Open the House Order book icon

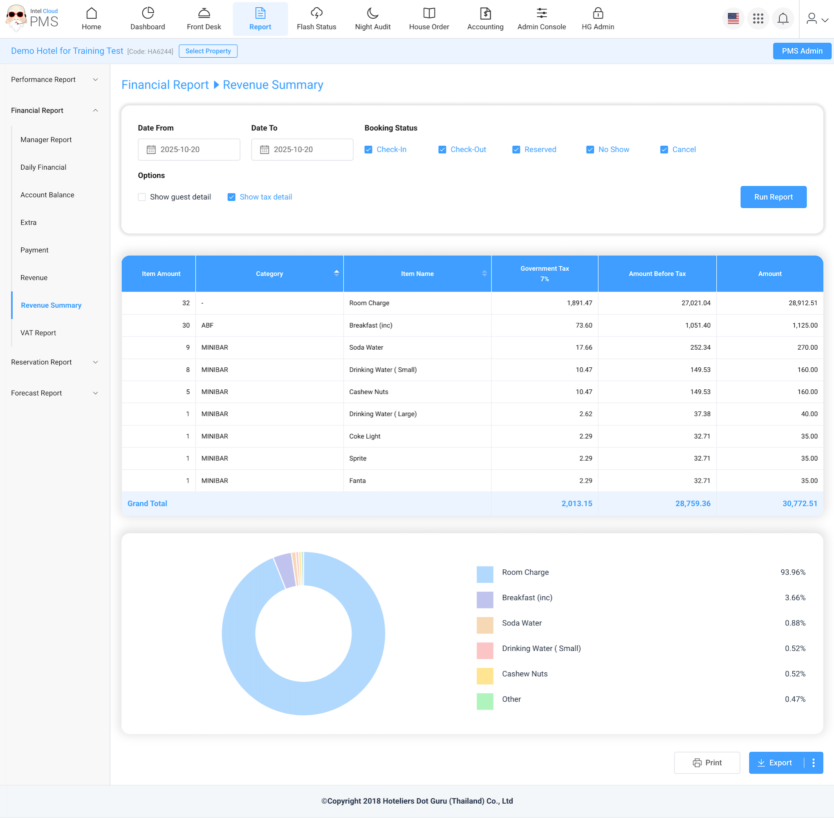[428, 14]
